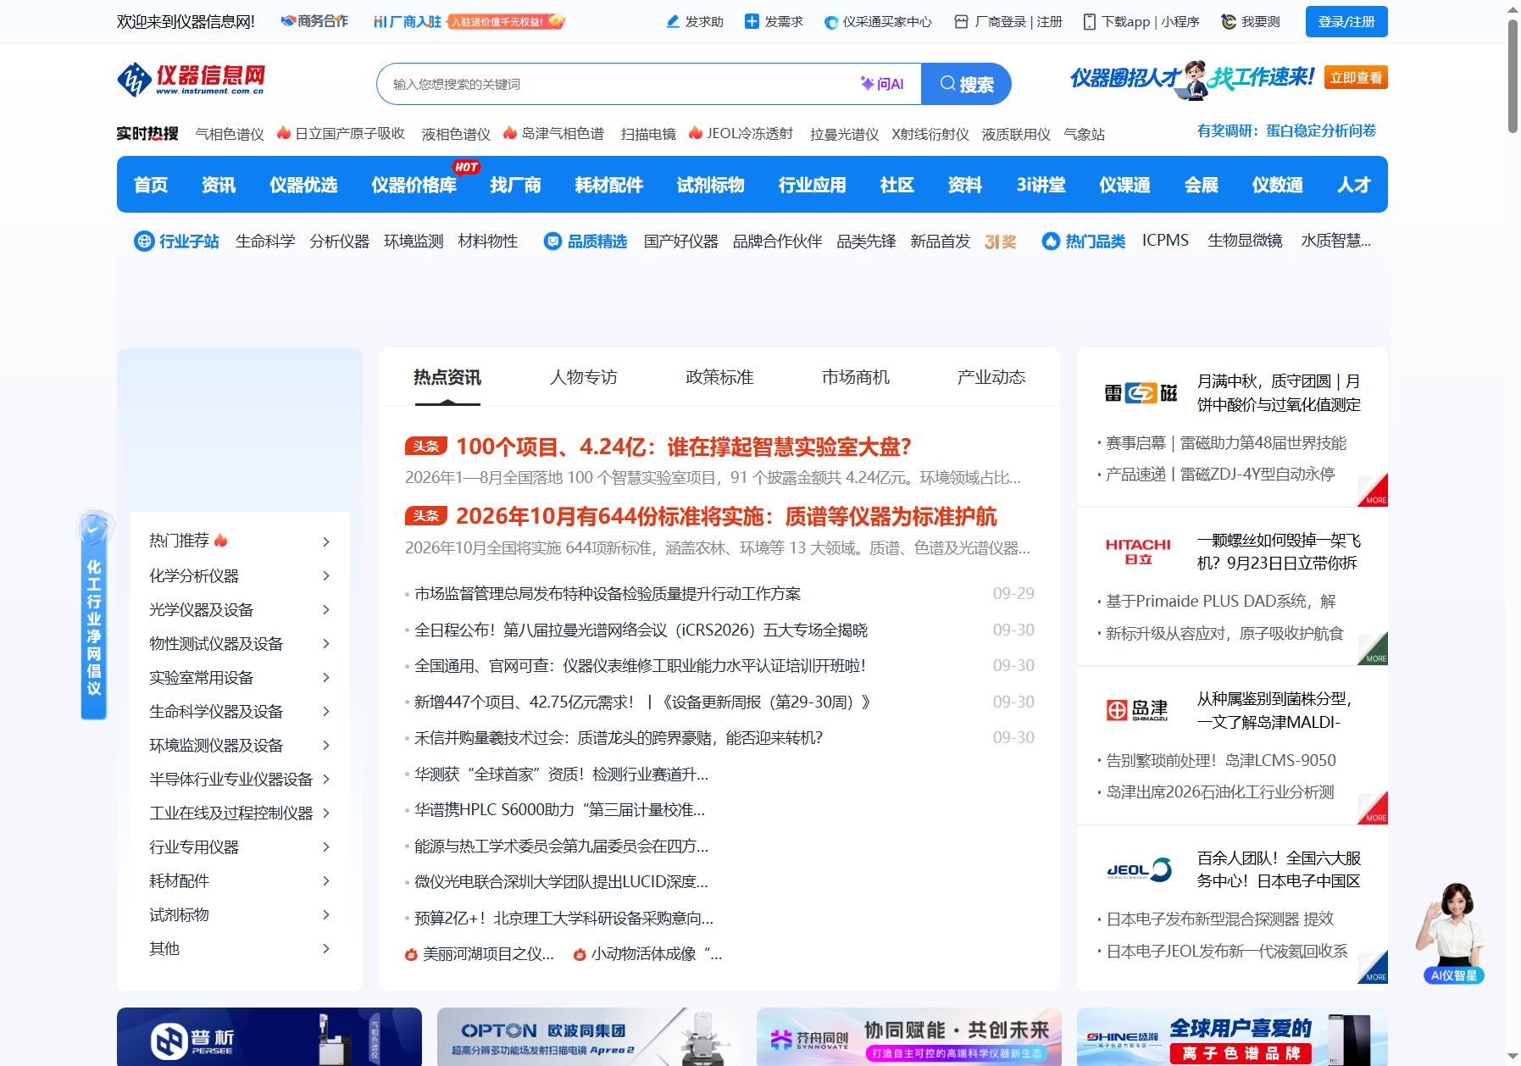Click the 下载app phone icon
Viewport: 1521px width, 1066px height.
[x=1090, y=22]
